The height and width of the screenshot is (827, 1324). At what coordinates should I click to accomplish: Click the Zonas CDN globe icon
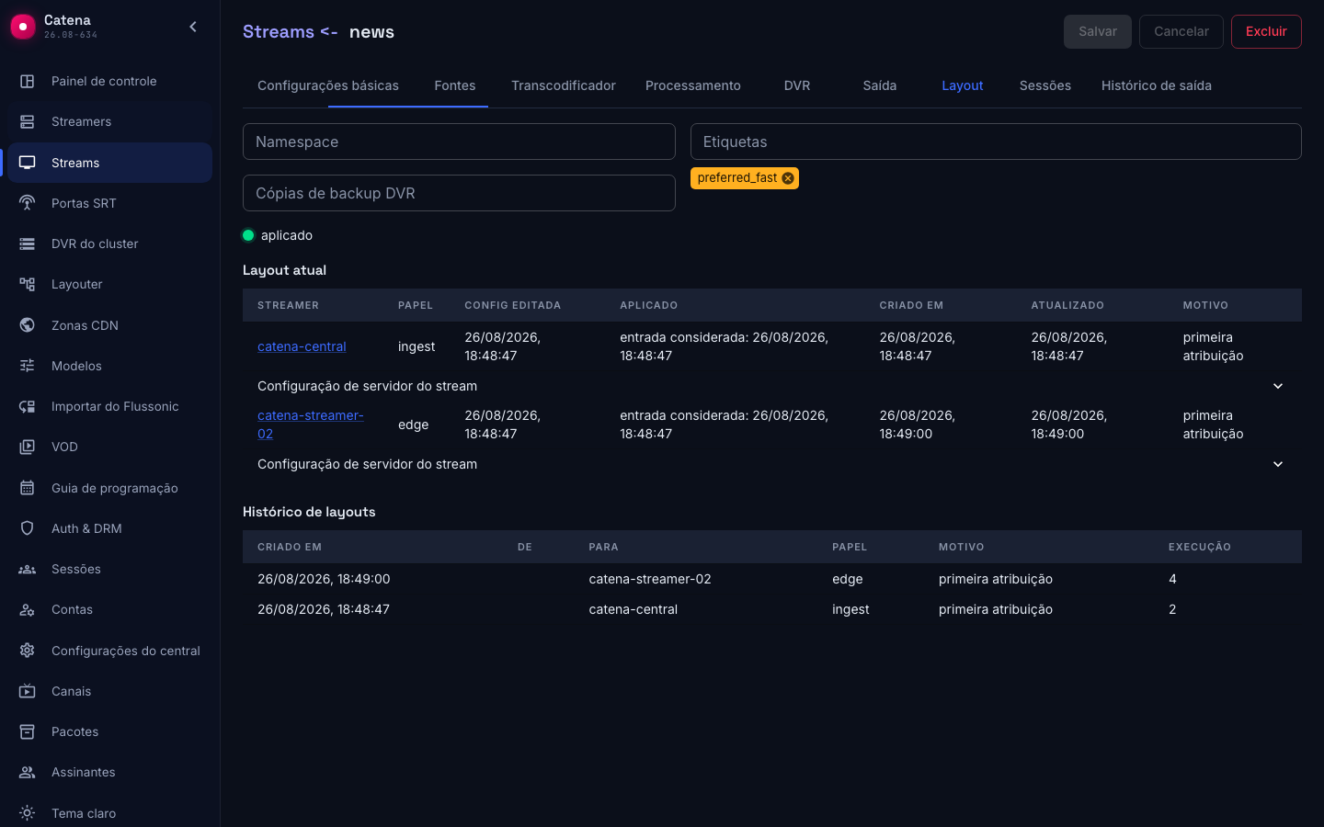coord(28,325)
